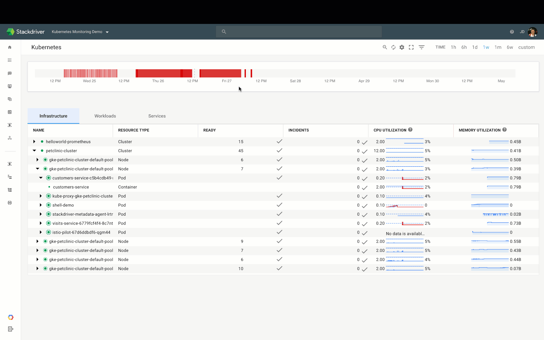
Task: Open the customers-service container entry
Action: pyautogui.click(x=71, y=187)
